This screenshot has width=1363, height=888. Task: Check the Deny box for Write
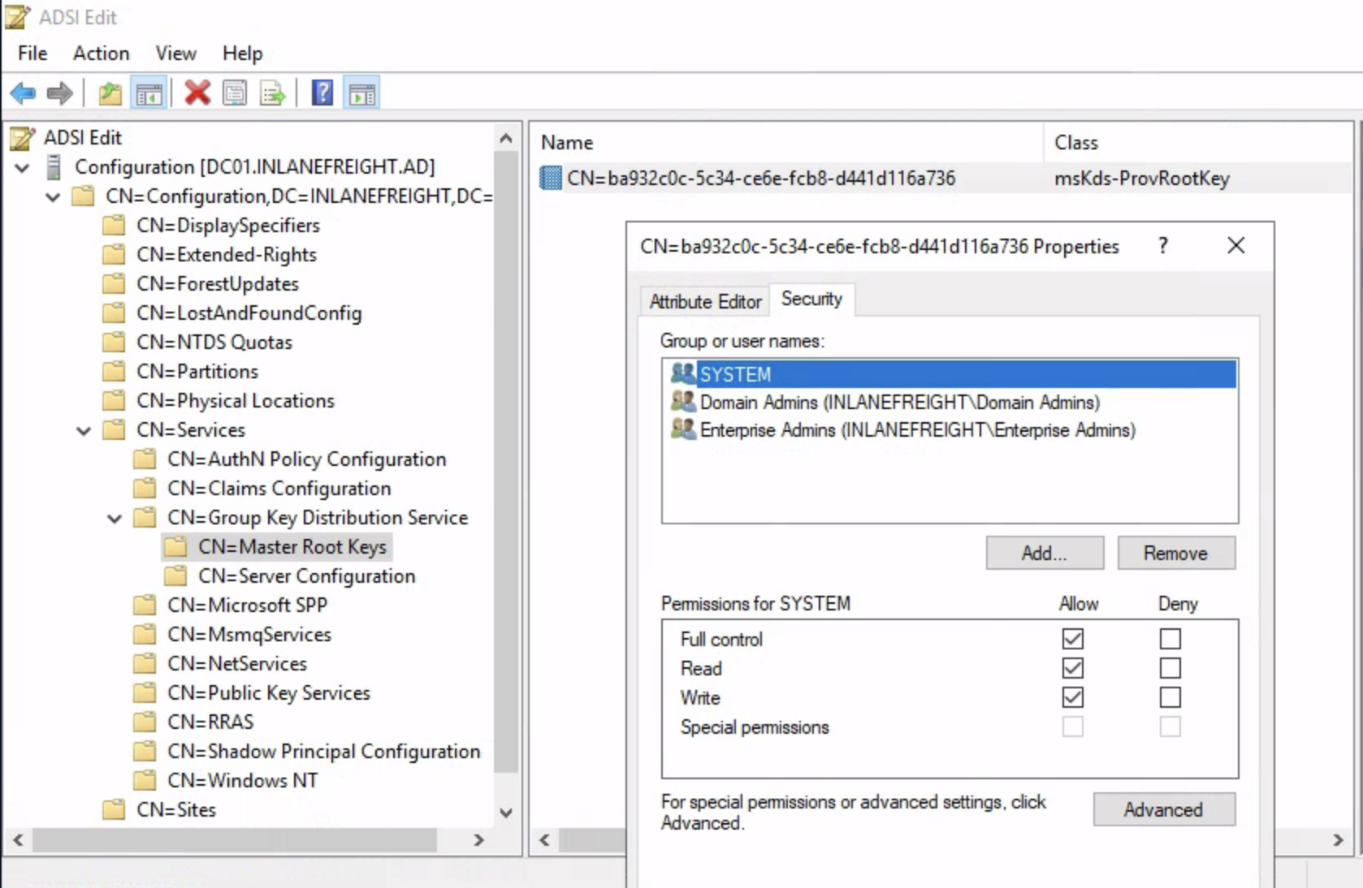tap(1170, 697)
